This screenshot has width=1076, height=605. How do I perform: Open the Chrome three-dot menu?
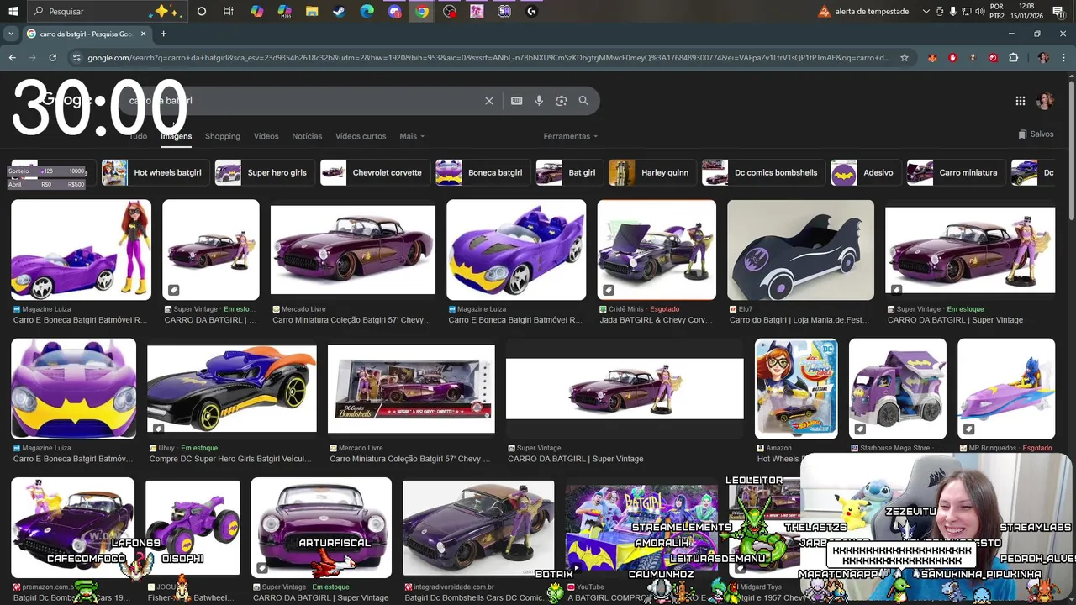pos(1063,58)
